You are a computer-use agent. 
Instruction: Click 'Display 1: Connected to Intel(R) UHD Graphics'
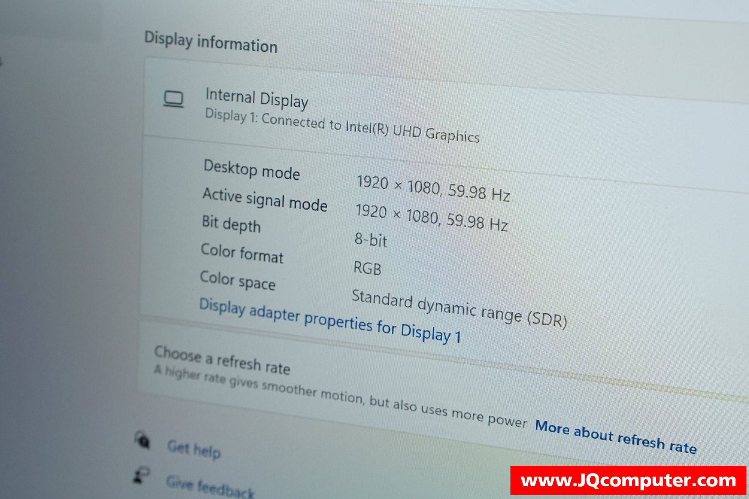[342, 125]
